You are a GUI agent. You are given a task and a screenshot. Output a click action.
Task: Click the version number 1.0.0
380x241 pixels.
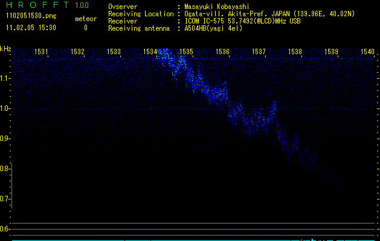[82, 5]
